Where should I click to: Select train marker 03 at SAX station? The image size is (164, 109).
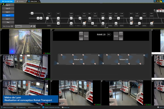coord(103,23)
